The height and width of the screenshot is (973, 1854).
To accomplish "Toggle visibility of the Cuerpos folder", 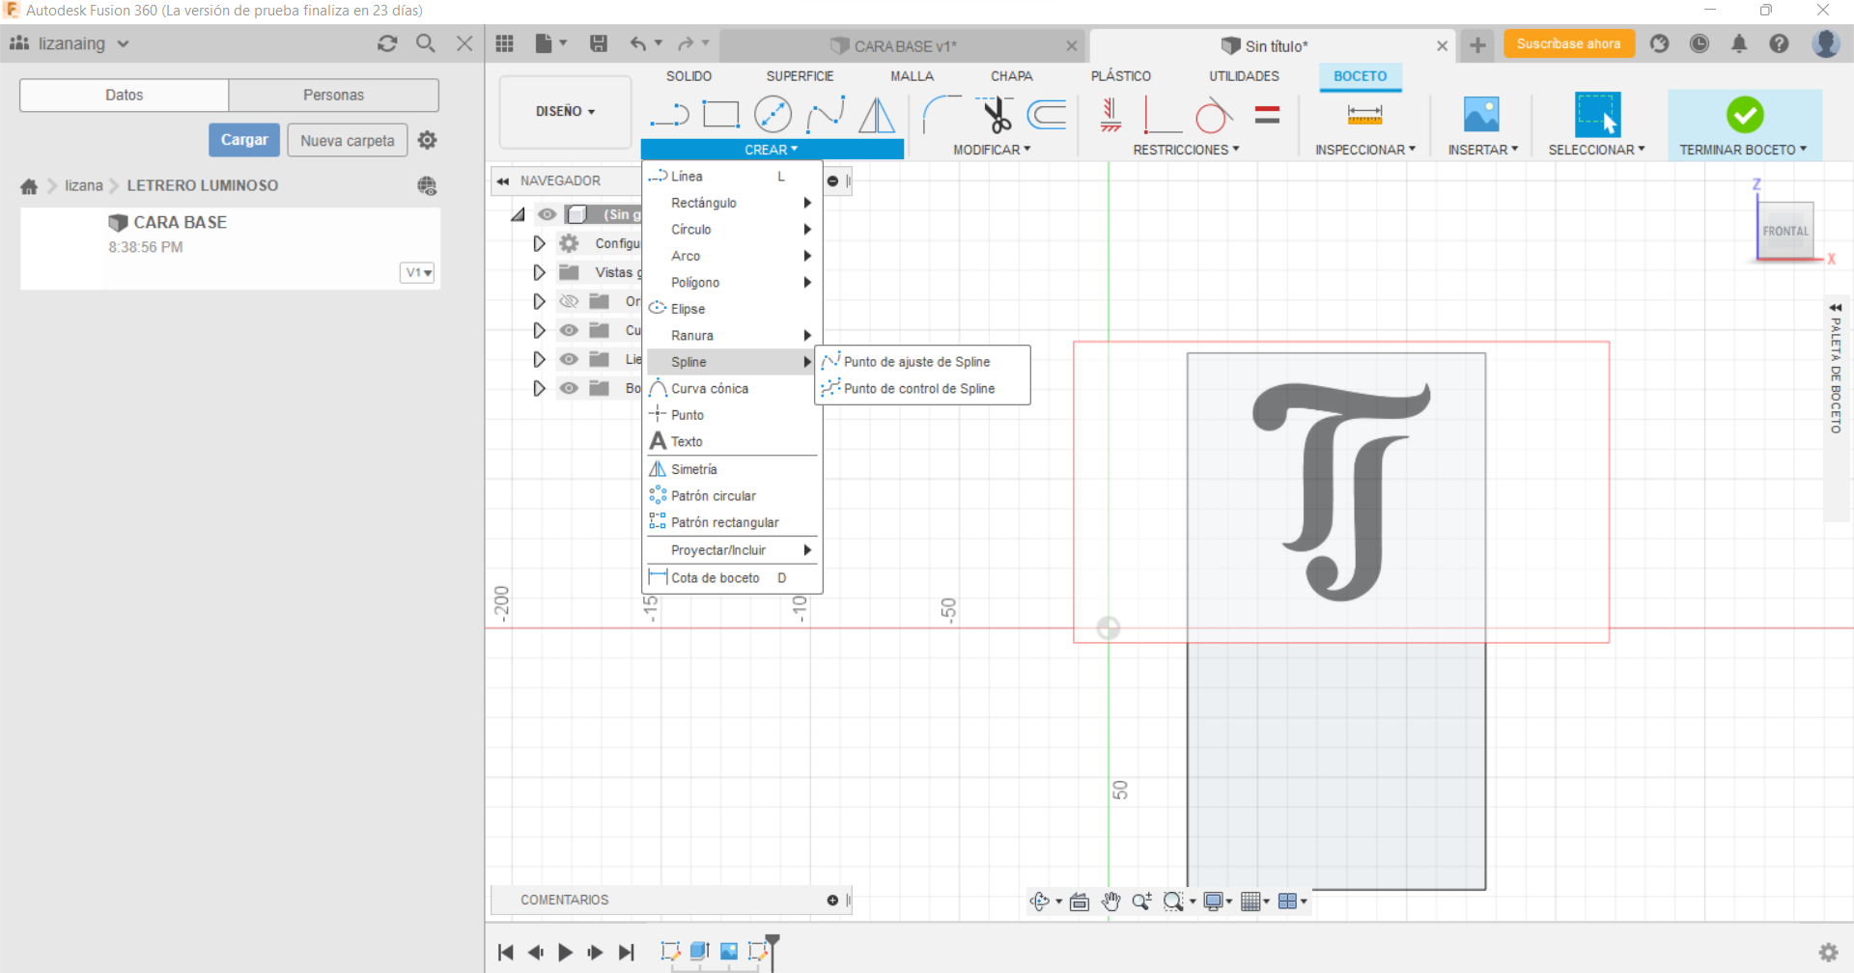I will [x=569, y=330].
